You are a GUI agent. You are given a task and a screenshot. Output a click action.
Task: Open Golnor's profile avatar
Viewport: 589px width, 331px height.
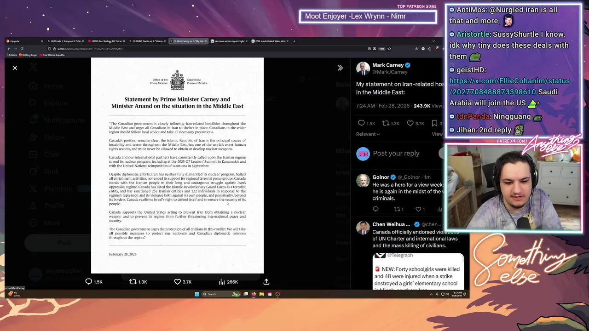coord(363,181)
